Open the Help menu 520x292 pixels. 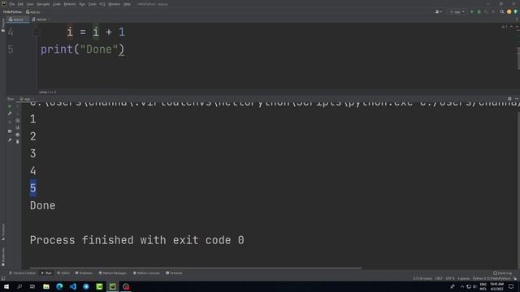point(127,4)
